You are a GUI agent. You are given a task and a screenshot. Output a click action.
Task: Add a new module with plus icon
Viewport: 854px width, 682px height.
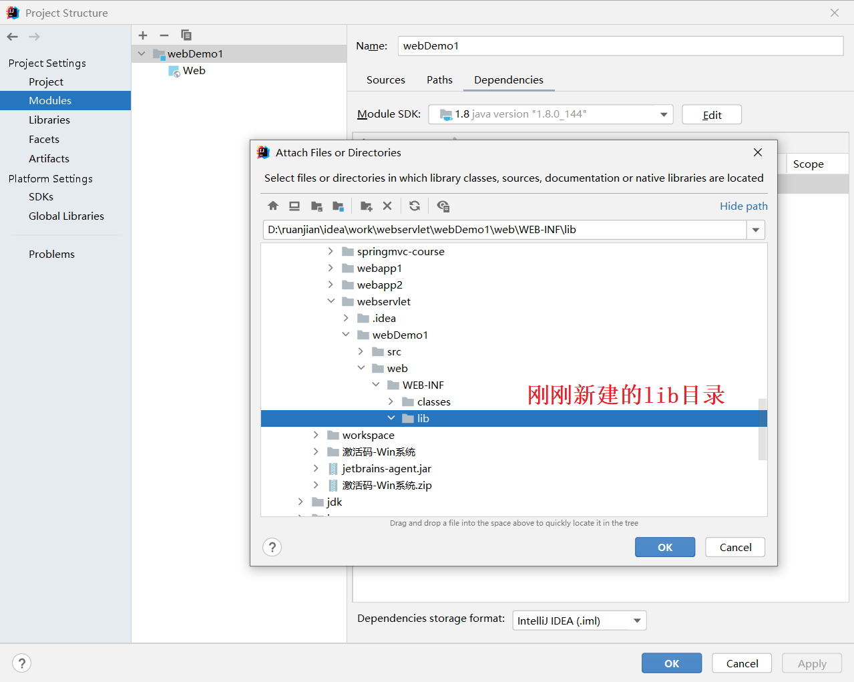[143, 35]
